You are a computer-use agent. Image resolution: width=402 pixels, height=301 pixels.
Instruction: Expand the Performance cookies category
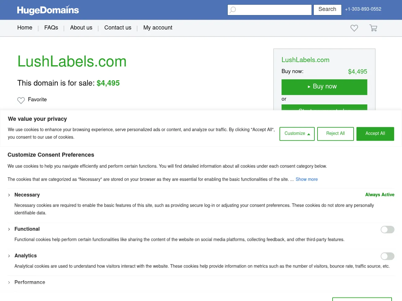[9, 283]
